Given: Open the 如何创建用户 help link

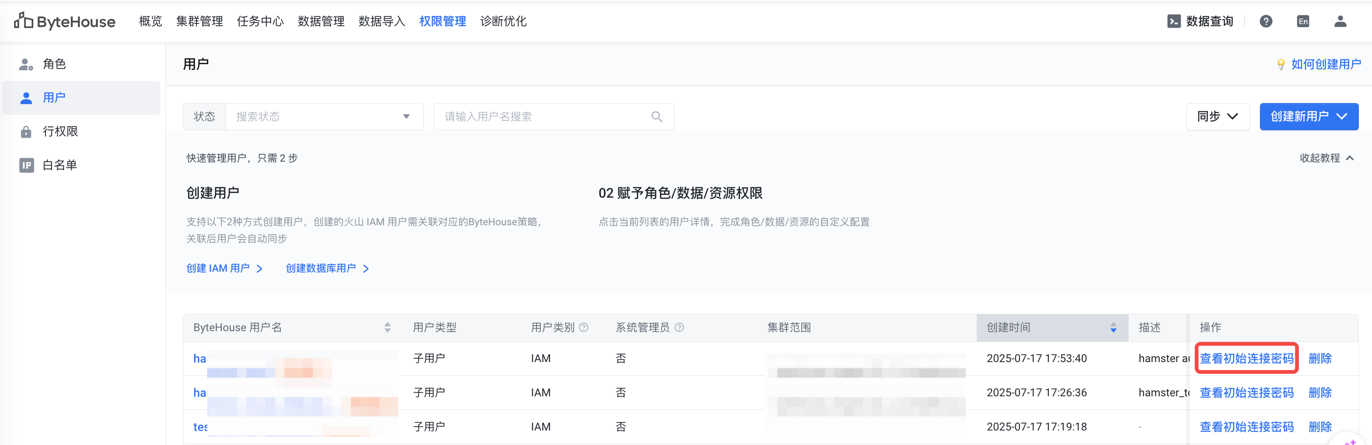Looking at the screenshot, I should (1326, 65).
